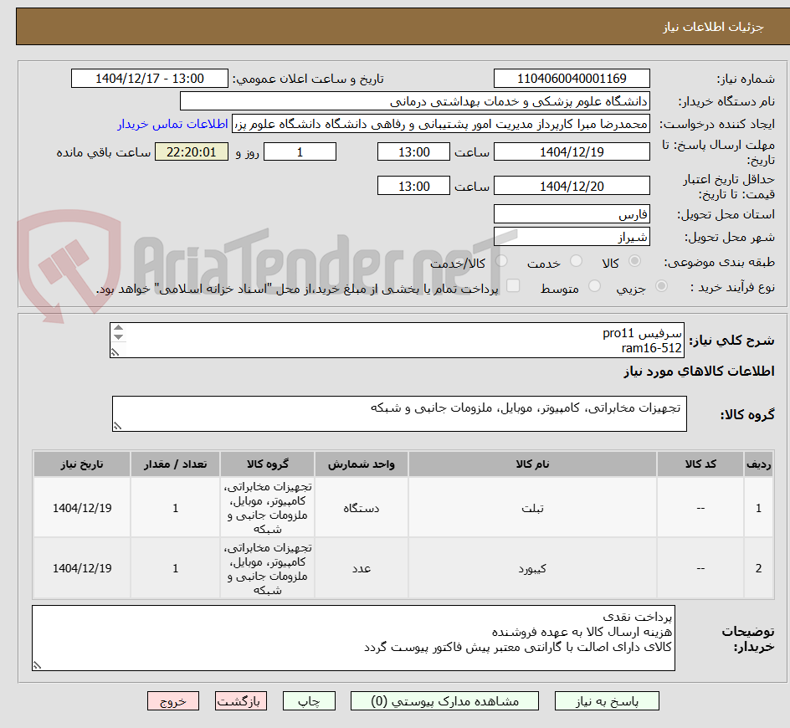
Task: Click the چاپ print button
Action: coord(309,700)
